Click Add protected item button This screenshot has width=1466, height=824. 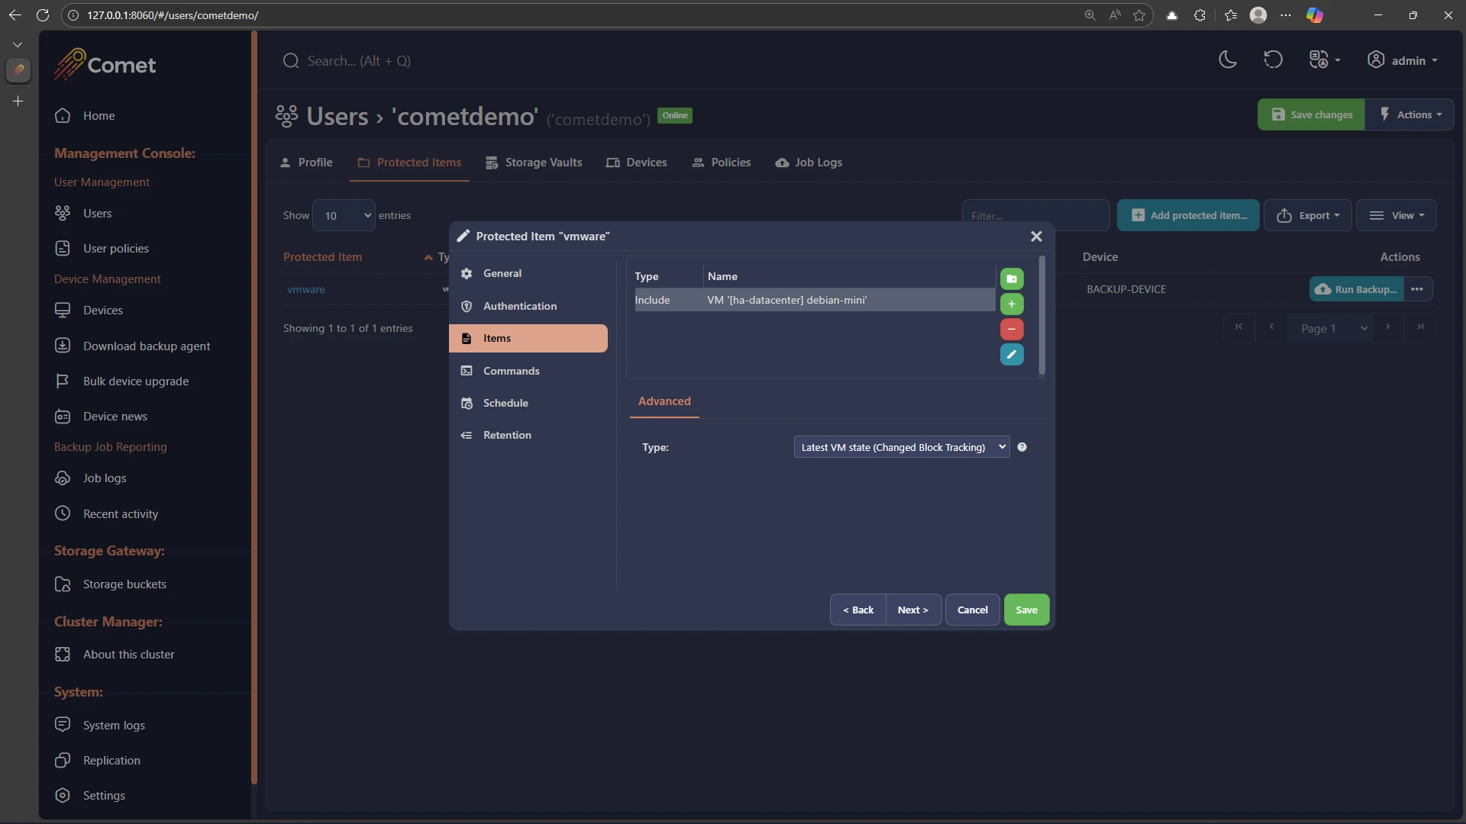click(1188, 215)
